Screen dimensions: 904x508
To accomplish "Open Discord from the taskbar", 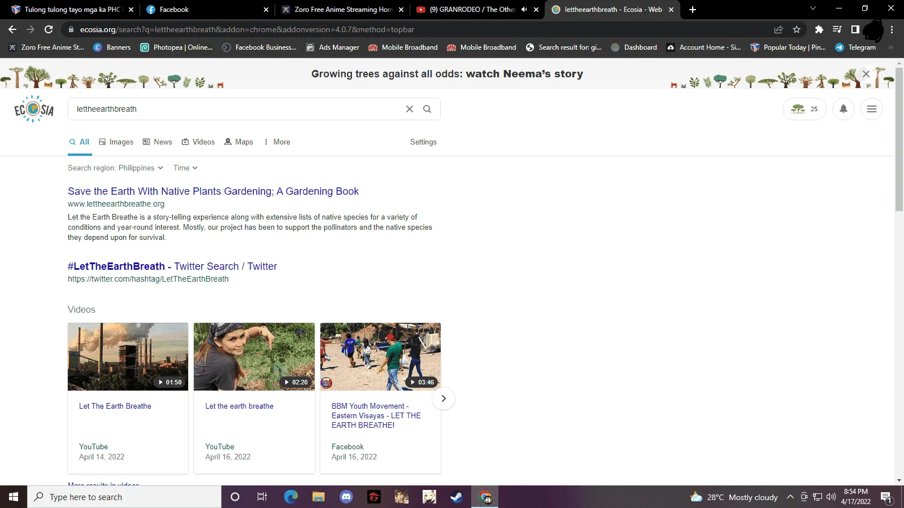I will 346,497.
